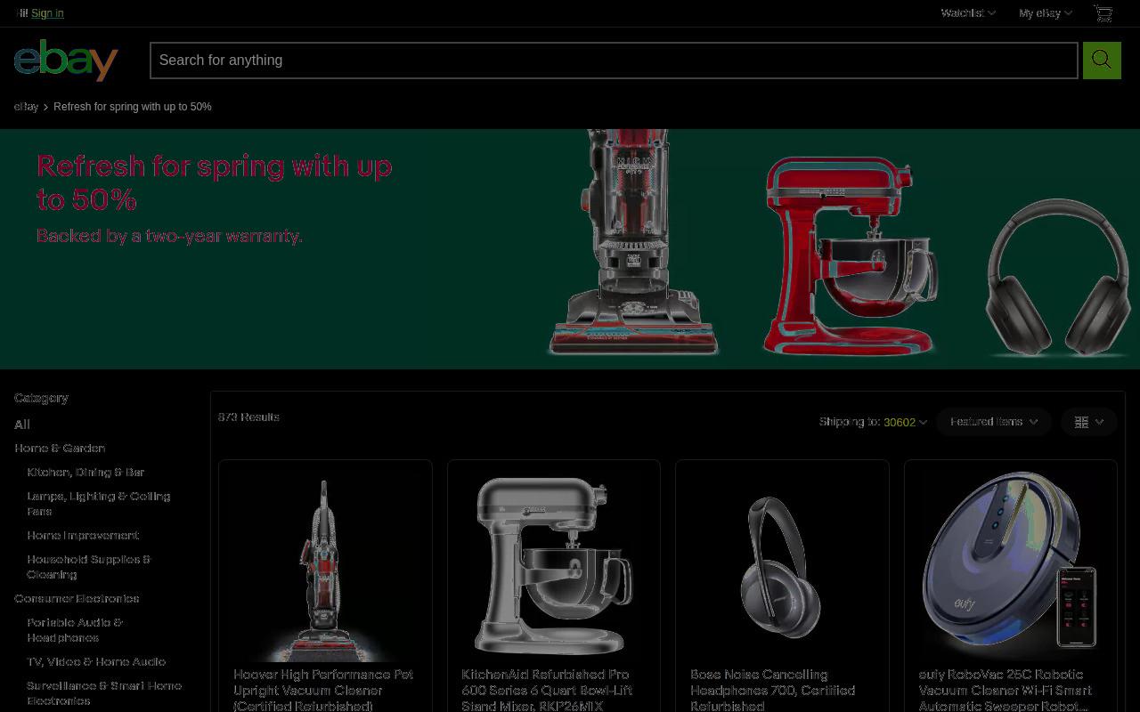Select the All category

point(22,425)
